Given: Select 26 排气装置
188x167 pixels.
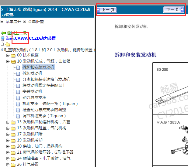Looking at the screenshot, I should tap(28, 164).
